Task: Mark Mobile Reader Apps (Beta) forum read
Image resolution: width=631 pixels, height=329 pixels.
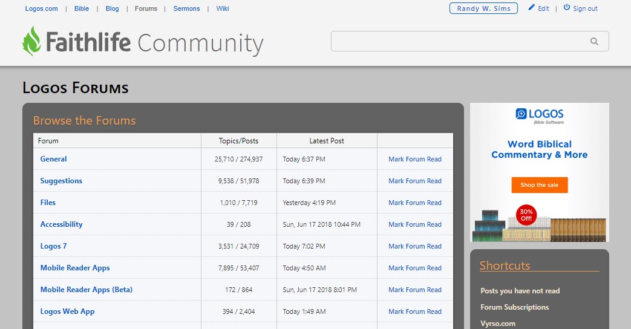Action: [415, 290]
